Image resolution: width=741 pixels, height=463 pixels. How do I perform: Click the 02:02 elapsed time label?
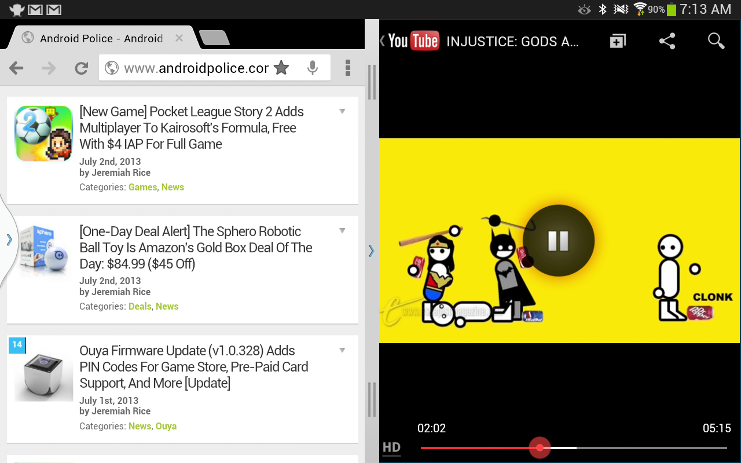tap(432, 428)
